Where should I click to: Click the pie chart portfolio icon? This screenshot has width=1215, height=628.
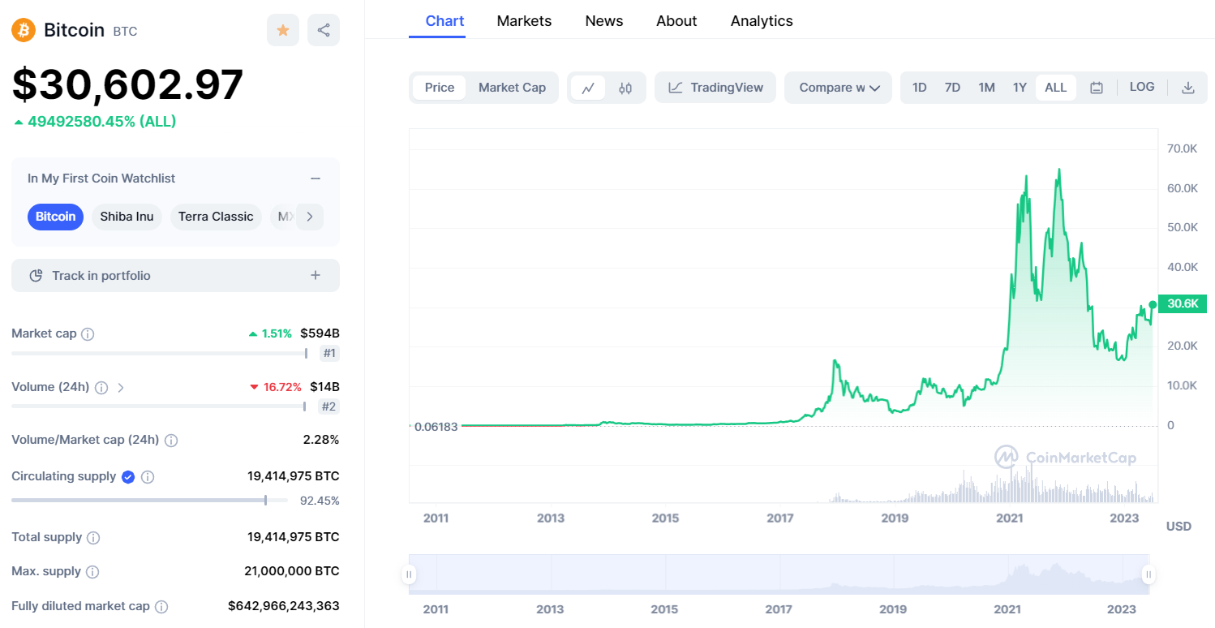36,276
